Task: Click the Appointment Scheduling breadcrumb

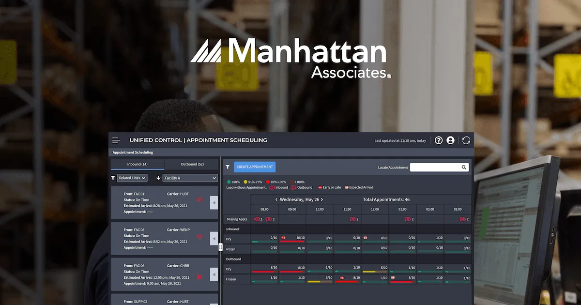Action: 133,152
